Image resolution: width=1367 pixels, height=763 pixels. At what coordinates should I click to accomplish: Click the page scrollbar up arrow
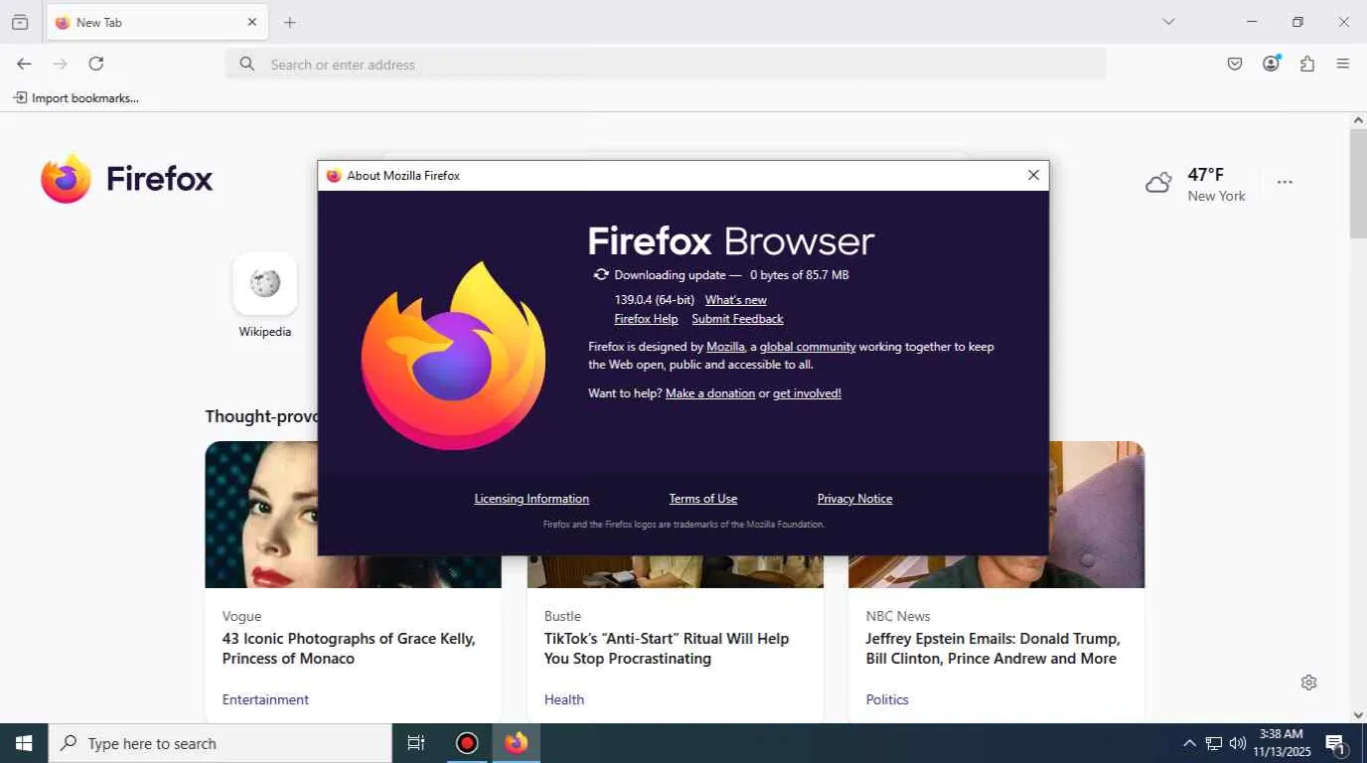(1358, 120)
